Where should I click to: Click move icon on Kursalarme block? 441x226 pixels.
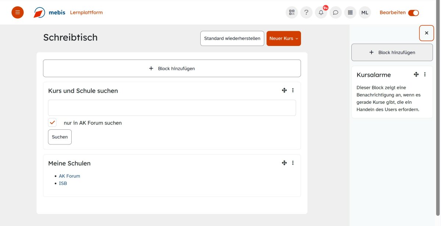click(416, 75)
